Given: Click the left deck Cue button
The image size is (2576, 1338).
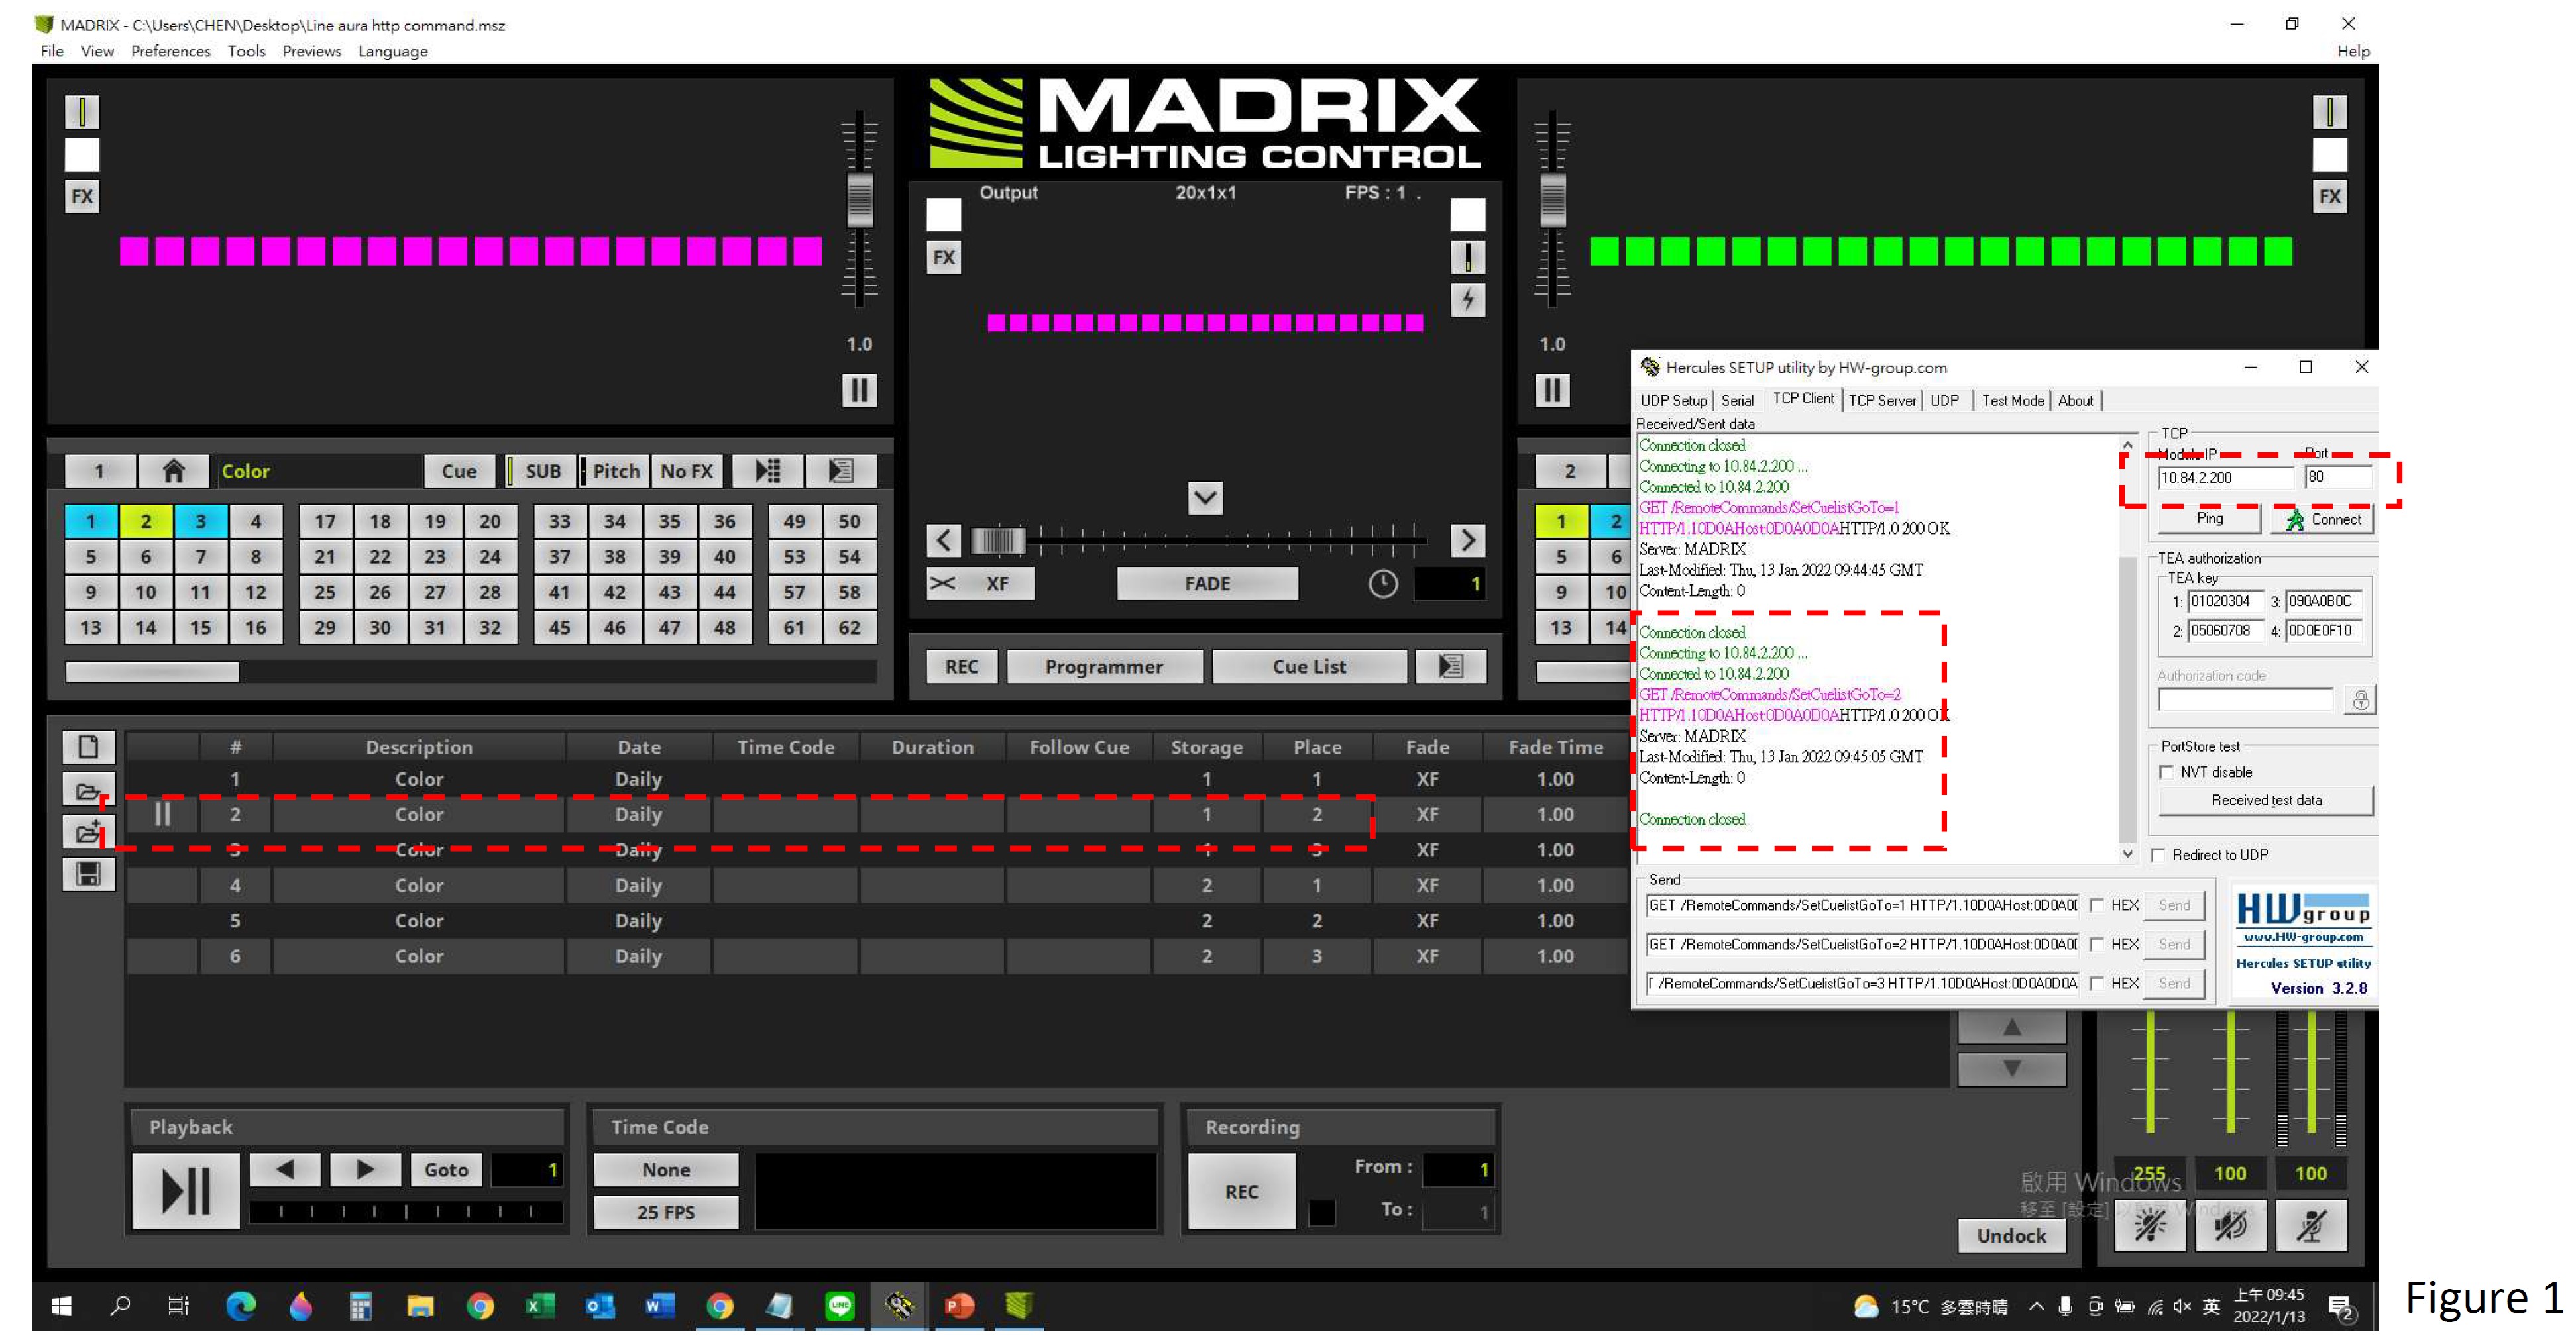Looking at the screenshot, I should 459,471.
